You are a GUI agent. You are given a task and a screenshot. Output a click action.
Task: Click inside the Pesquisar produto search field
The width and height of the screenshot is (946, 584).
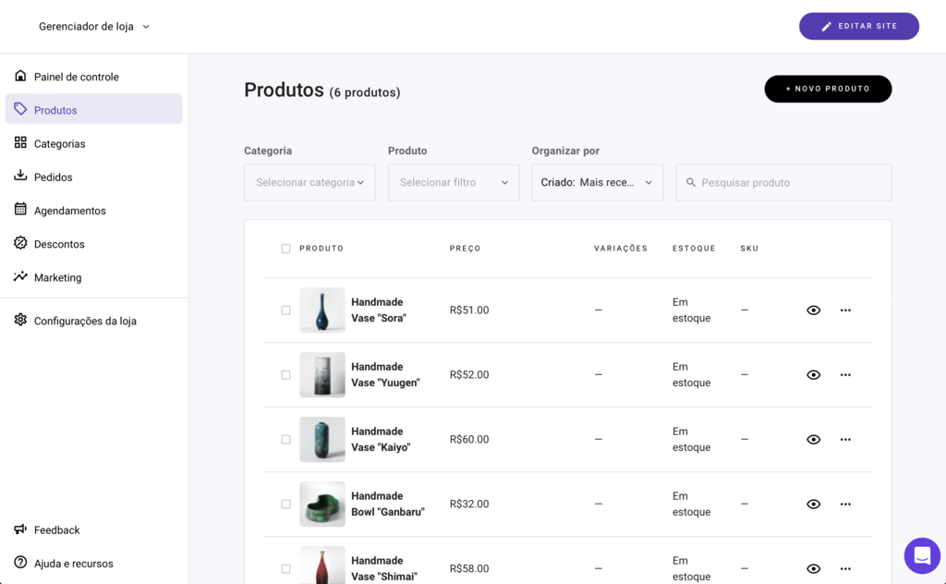(x=783, y=182)
